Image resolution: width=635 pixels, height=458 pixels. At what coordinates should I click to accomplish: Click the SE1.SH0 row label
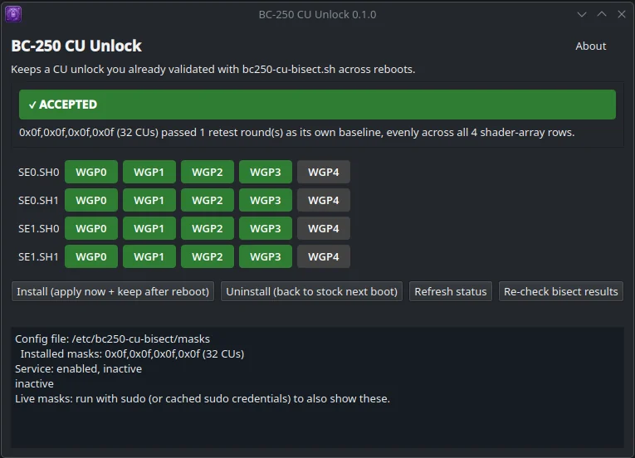click(38, 228)
